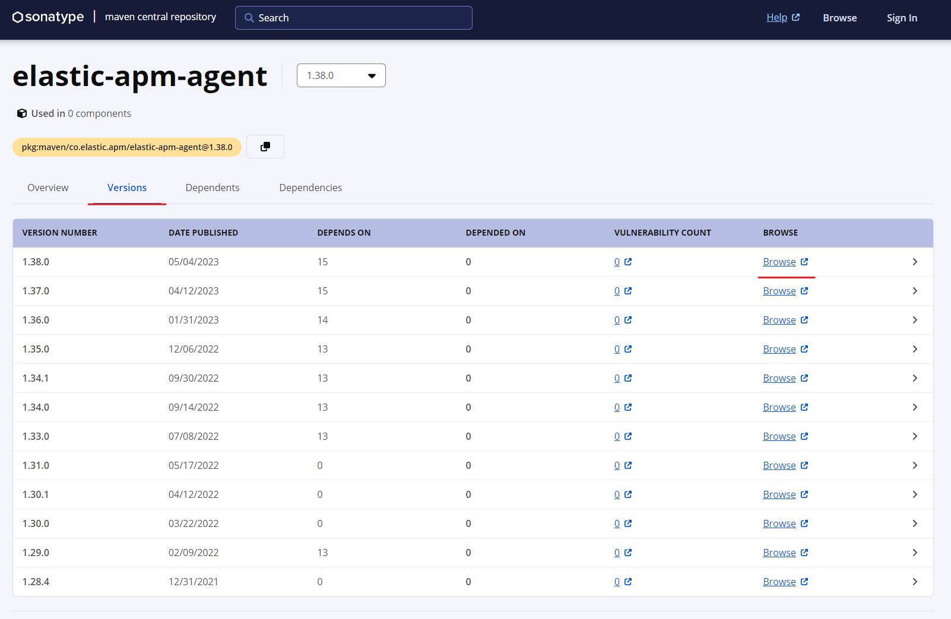Click the browse external icon for version 1.38.0
The height and width of the screenshot is (619, 951).
[x=804, y=262]
